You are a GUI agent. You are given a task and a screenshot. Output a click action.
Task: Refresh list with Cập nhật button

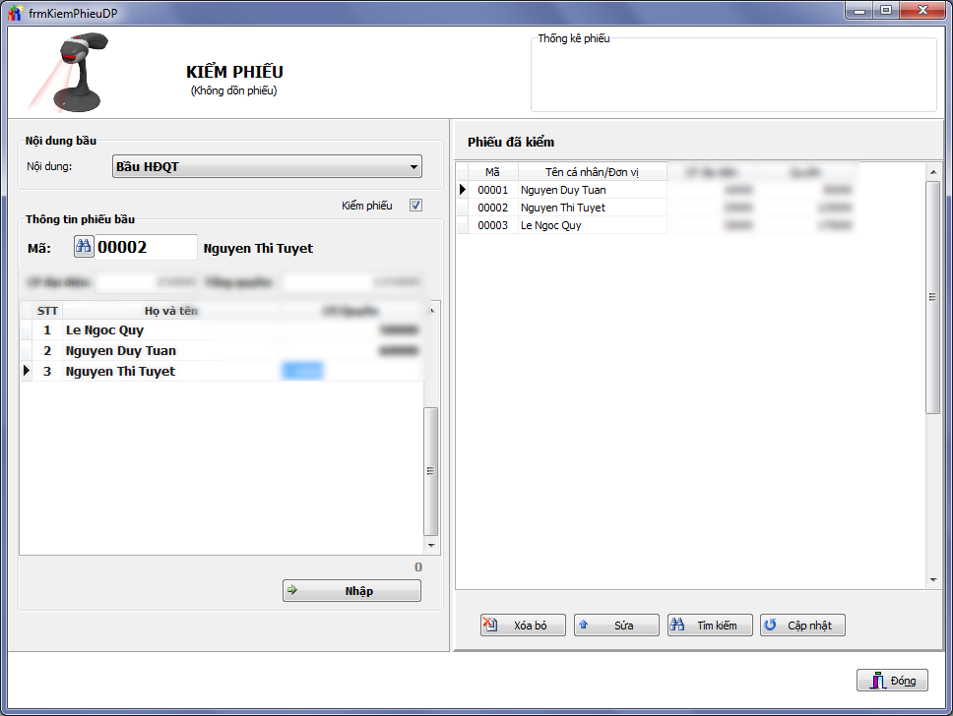801,626
